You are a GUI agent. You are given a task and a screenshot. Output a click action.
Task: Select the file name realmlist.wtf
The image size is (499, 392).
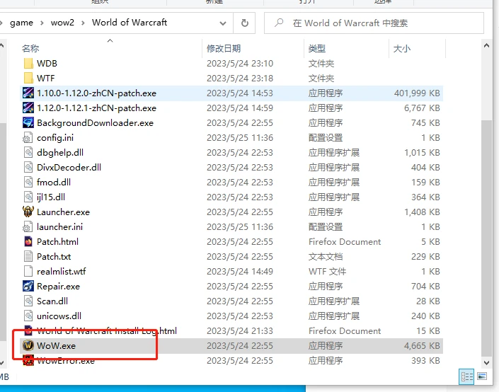62,272
